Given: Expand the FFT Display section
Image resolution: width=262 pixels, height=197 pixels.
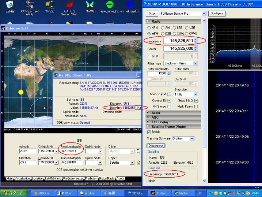Looking at the screenshot, I should coord(148,122).
